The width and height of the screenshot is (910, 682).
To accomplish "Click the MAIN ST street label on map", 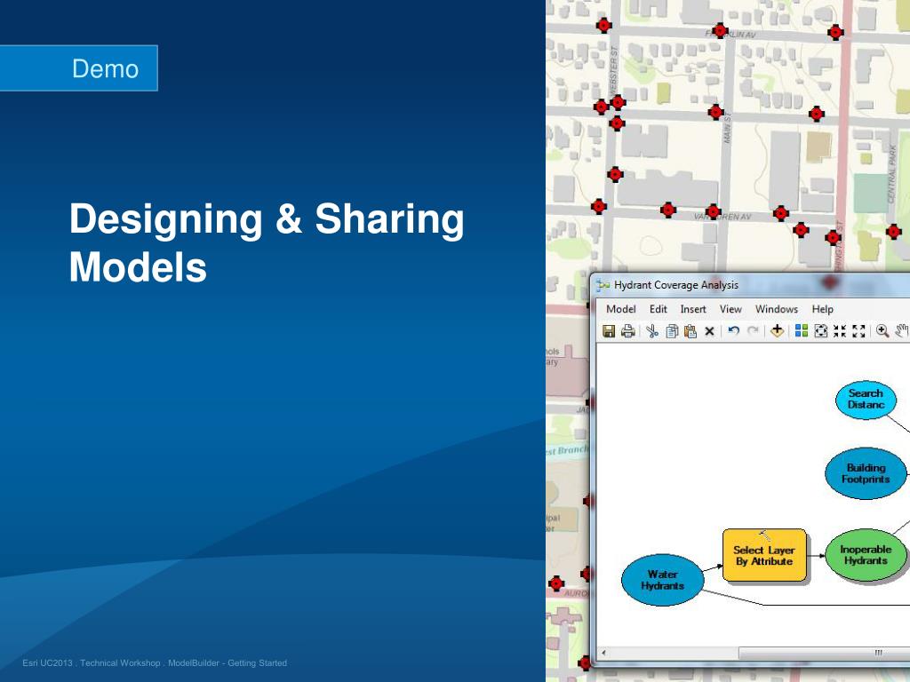I will click(727, 128).
